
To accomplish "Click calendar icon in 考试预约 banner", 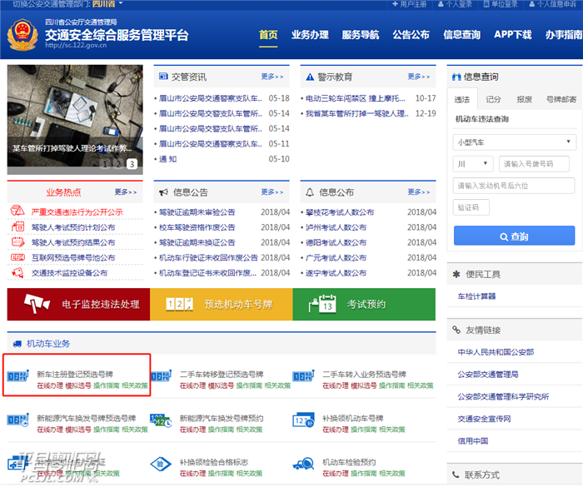I will click(x=322, y=304).
